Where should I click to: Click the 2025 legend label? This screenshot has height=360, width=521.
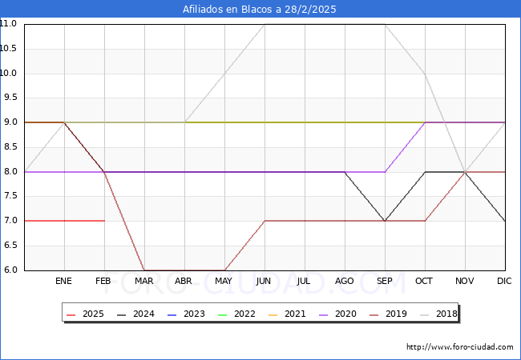pyautogui.click(x=93, y=314)
